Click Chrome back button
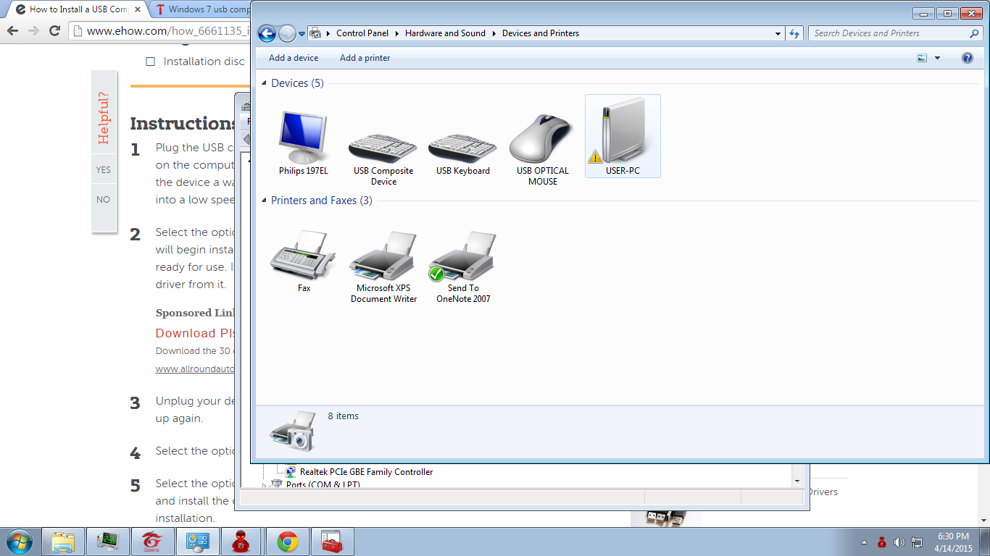 pos(12,30)
